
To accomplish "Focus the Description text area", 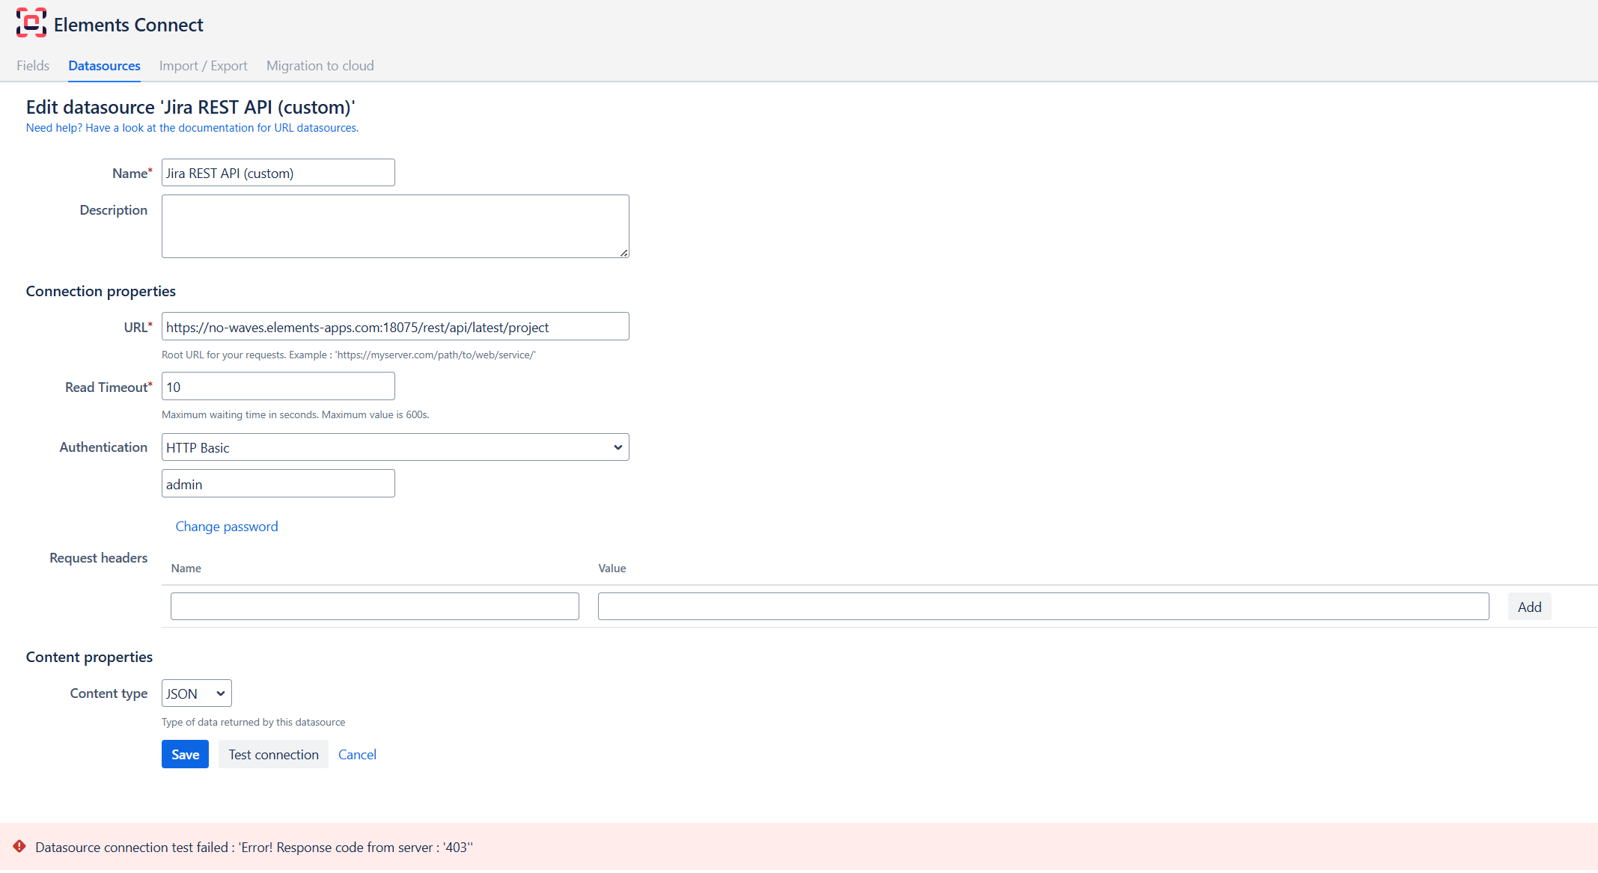I will click(395, 227).
